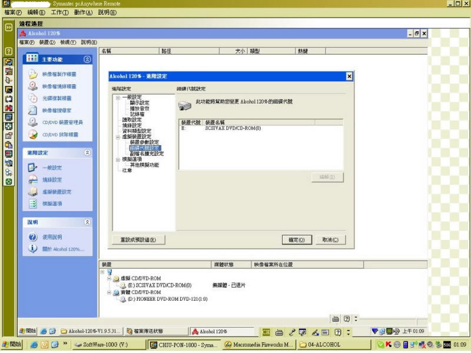Open the pcAnywhere 編輯(E) menu

point(36,12)
